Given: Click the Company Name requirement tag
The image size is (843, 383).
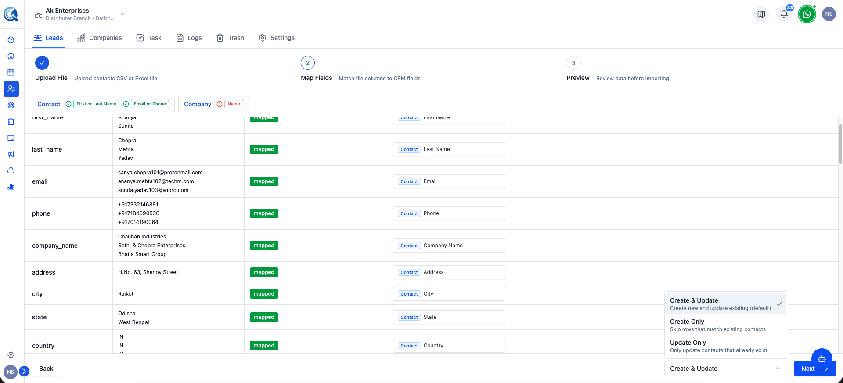Looking at the screenshot, I should click(x=234, y=104).
